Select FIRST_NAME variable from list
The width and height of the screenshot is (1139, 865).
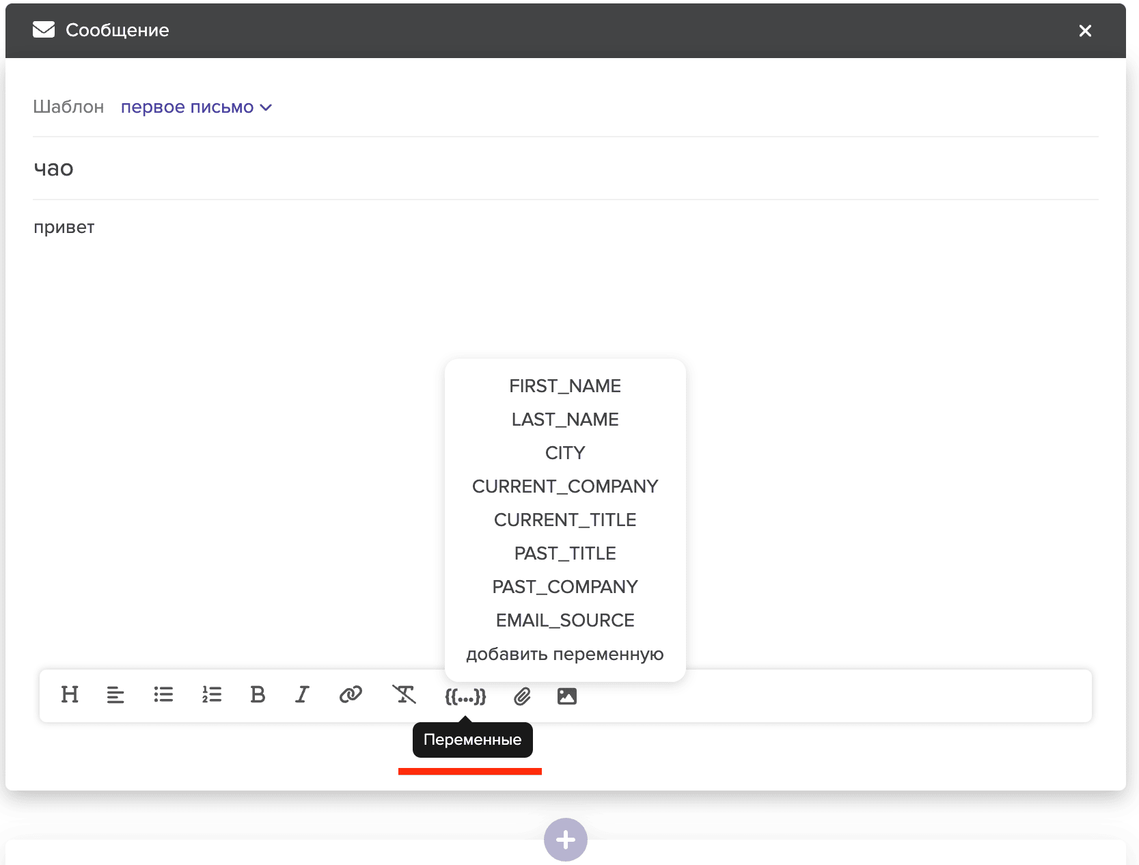(565, 386)
